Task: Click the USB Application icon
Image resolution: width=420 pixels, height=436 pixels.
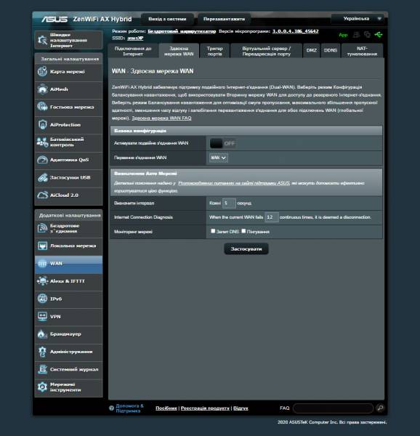Action: pos(42,177)
